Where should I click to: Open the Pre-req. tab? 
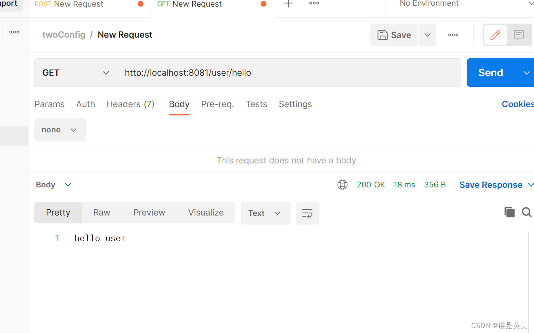218,104
